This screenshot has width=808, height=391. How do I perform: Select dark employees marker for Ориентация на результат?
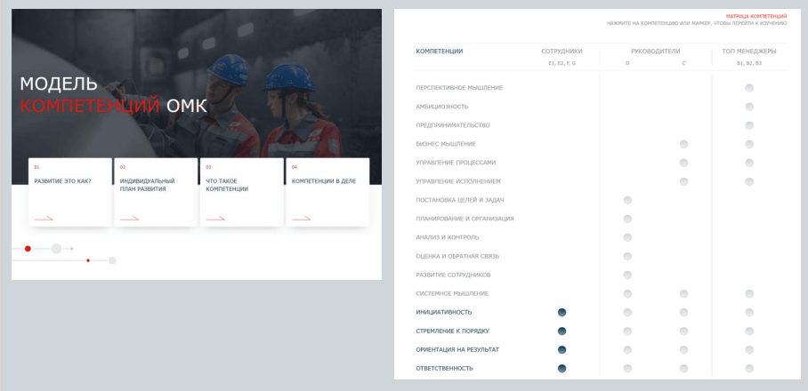tap(562, 350)
